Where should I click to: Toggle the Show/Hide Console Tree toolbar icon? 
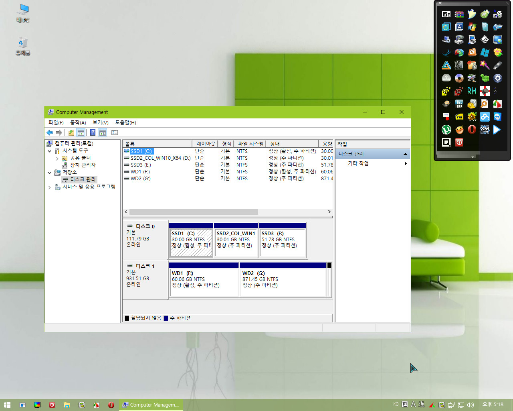tap(81, 132)
